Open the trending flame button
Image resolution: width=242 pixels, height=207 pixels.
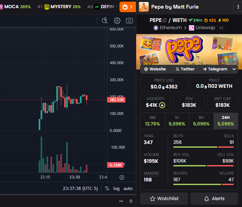[127, 7]
